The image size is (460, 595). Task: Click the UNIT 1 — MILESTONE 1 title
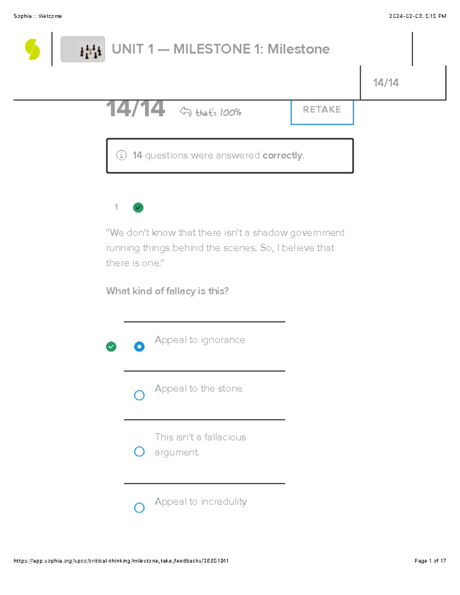click(x=220, y=49)
